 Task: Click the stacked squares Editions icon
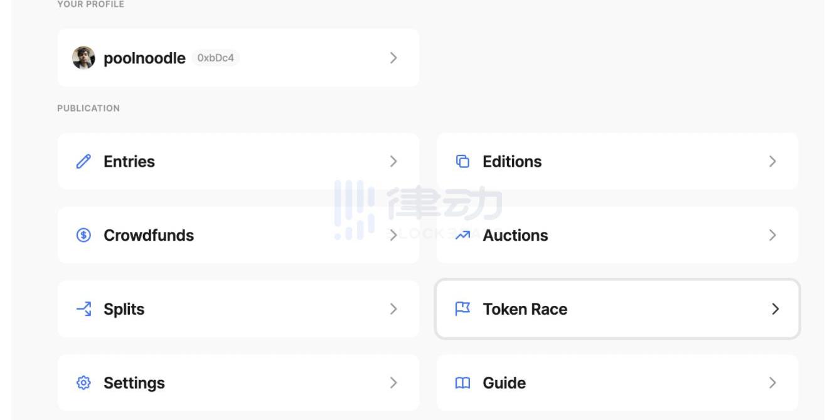[x=462, y=162]
